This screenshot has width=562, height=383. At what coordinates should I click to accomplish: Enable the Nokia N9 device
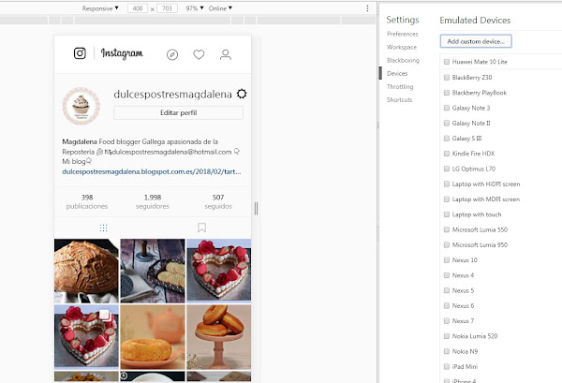(447, 351)
